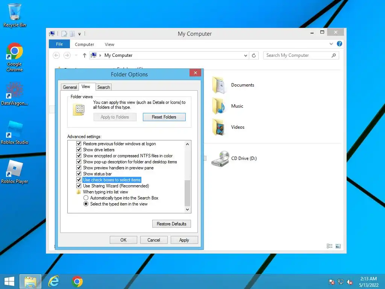385x289 pixels.
Task: Click Advanced settings scroll up arrow
Action: click(x=187, y=144)
